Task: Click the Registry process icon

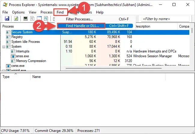Action: coord(8,37)
